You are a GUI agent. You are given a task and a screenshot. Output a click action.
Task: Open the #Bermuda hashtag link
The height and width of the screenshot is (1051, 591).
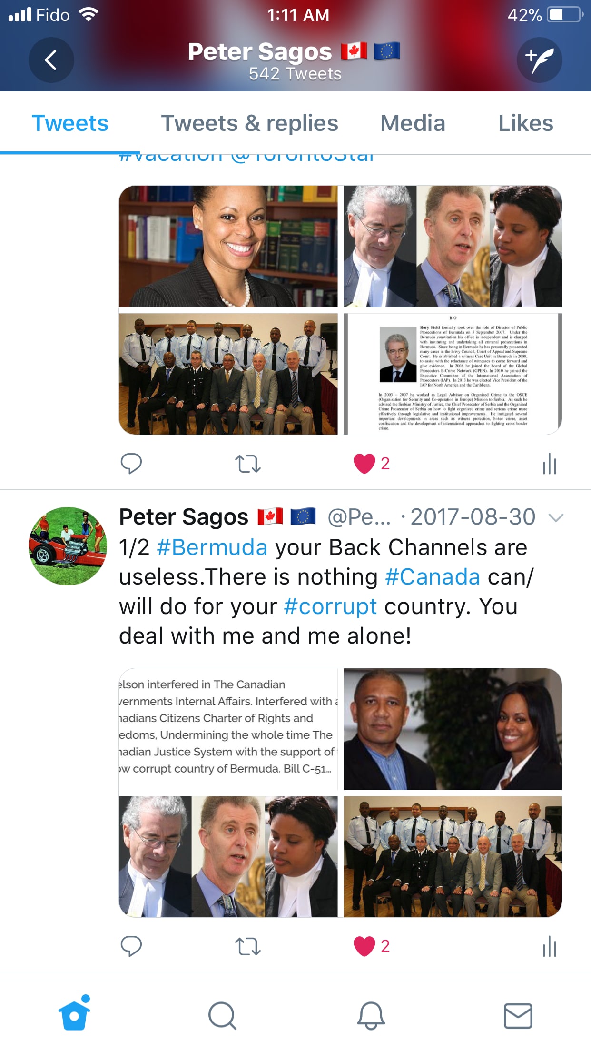212,547
